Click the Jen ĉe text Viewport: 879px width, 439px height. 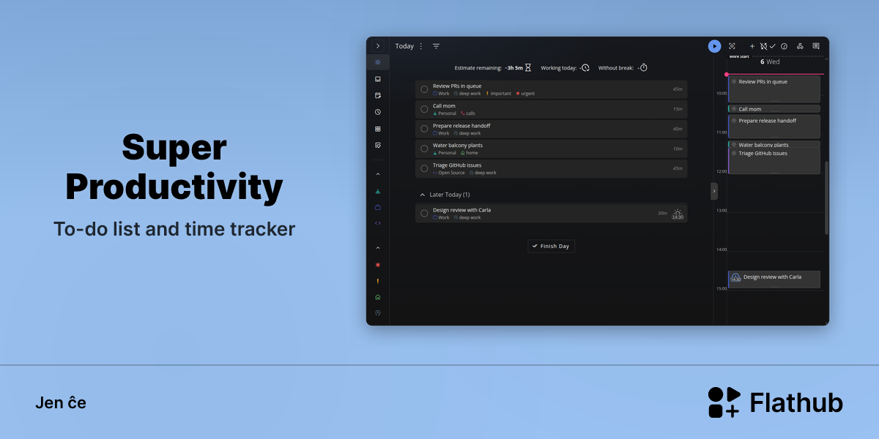(61, 402)
